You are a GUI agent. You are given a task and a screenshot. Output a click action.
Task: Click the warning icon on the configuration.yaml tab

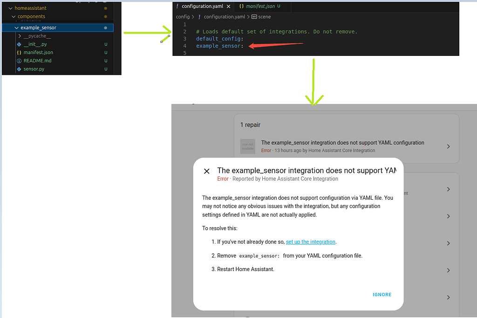point(177,6)
